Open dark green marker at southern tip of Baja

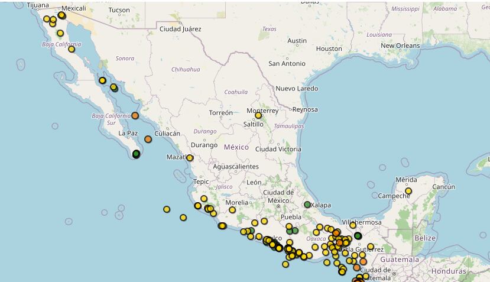tap(137, 154)
